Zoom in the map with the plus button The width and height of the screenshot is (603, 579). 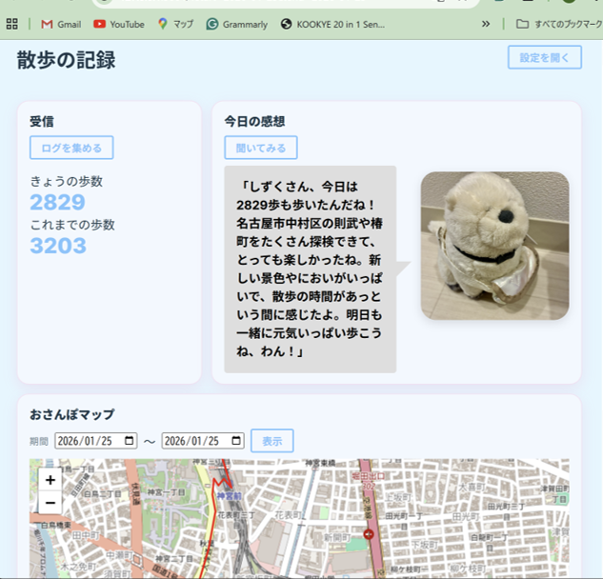(50, 480)
